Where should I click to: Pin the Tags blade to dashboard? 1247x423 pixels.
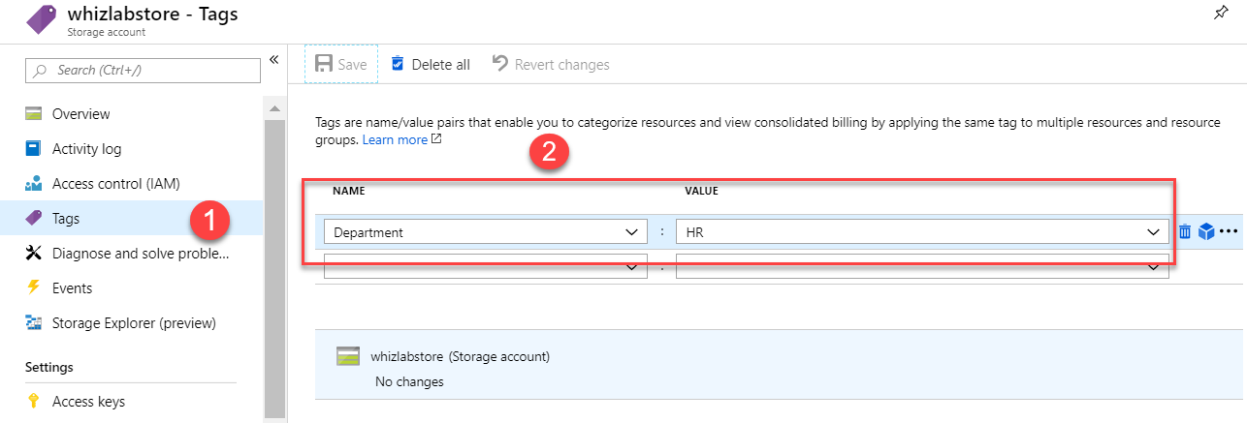click(1221, 13)
